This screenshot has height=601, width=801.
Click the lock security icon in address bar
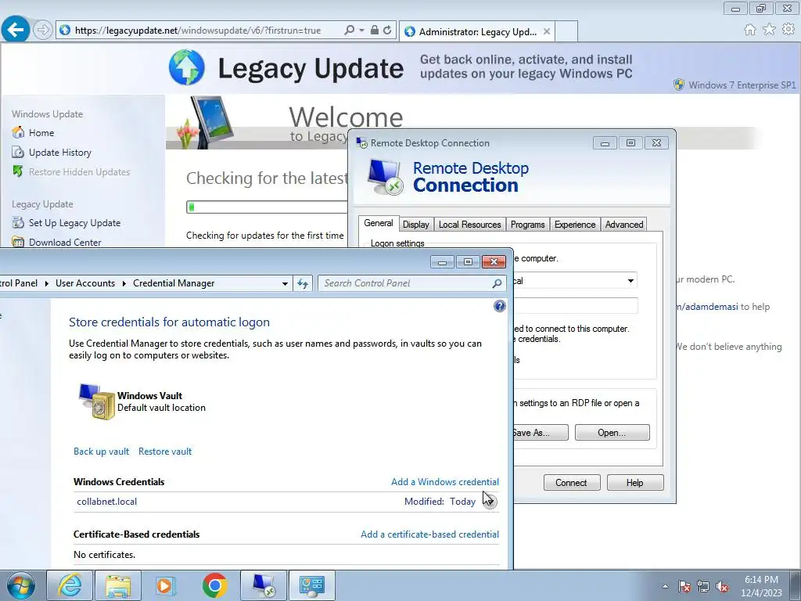(375, 31)
